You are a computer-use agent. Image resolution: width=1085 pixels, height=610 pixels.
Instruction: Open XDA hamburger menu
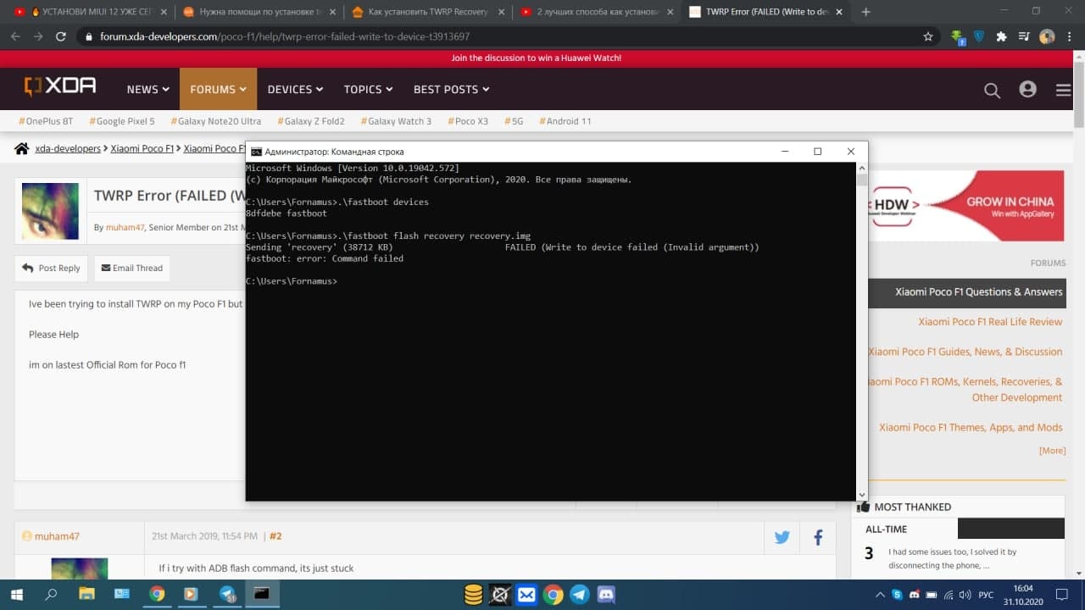coord(1063,90)
